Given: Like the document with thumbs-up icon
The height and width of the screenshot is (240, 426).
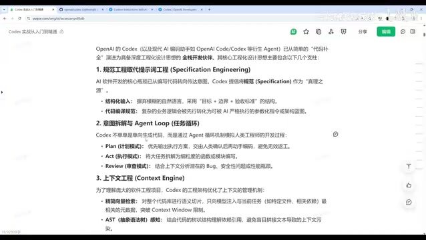Looking at the screenshot, I should 409,185.
